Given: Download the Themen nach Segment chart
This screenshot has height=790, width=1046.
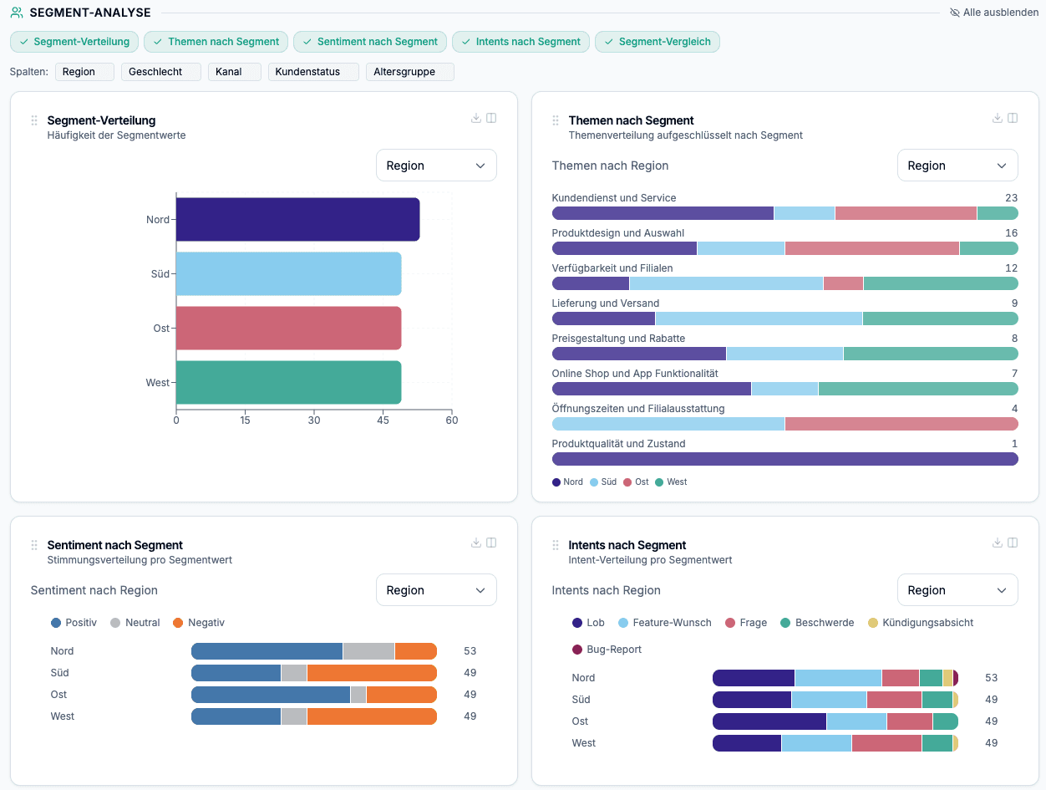Looking at the screenshot, I should click(997, 118).
